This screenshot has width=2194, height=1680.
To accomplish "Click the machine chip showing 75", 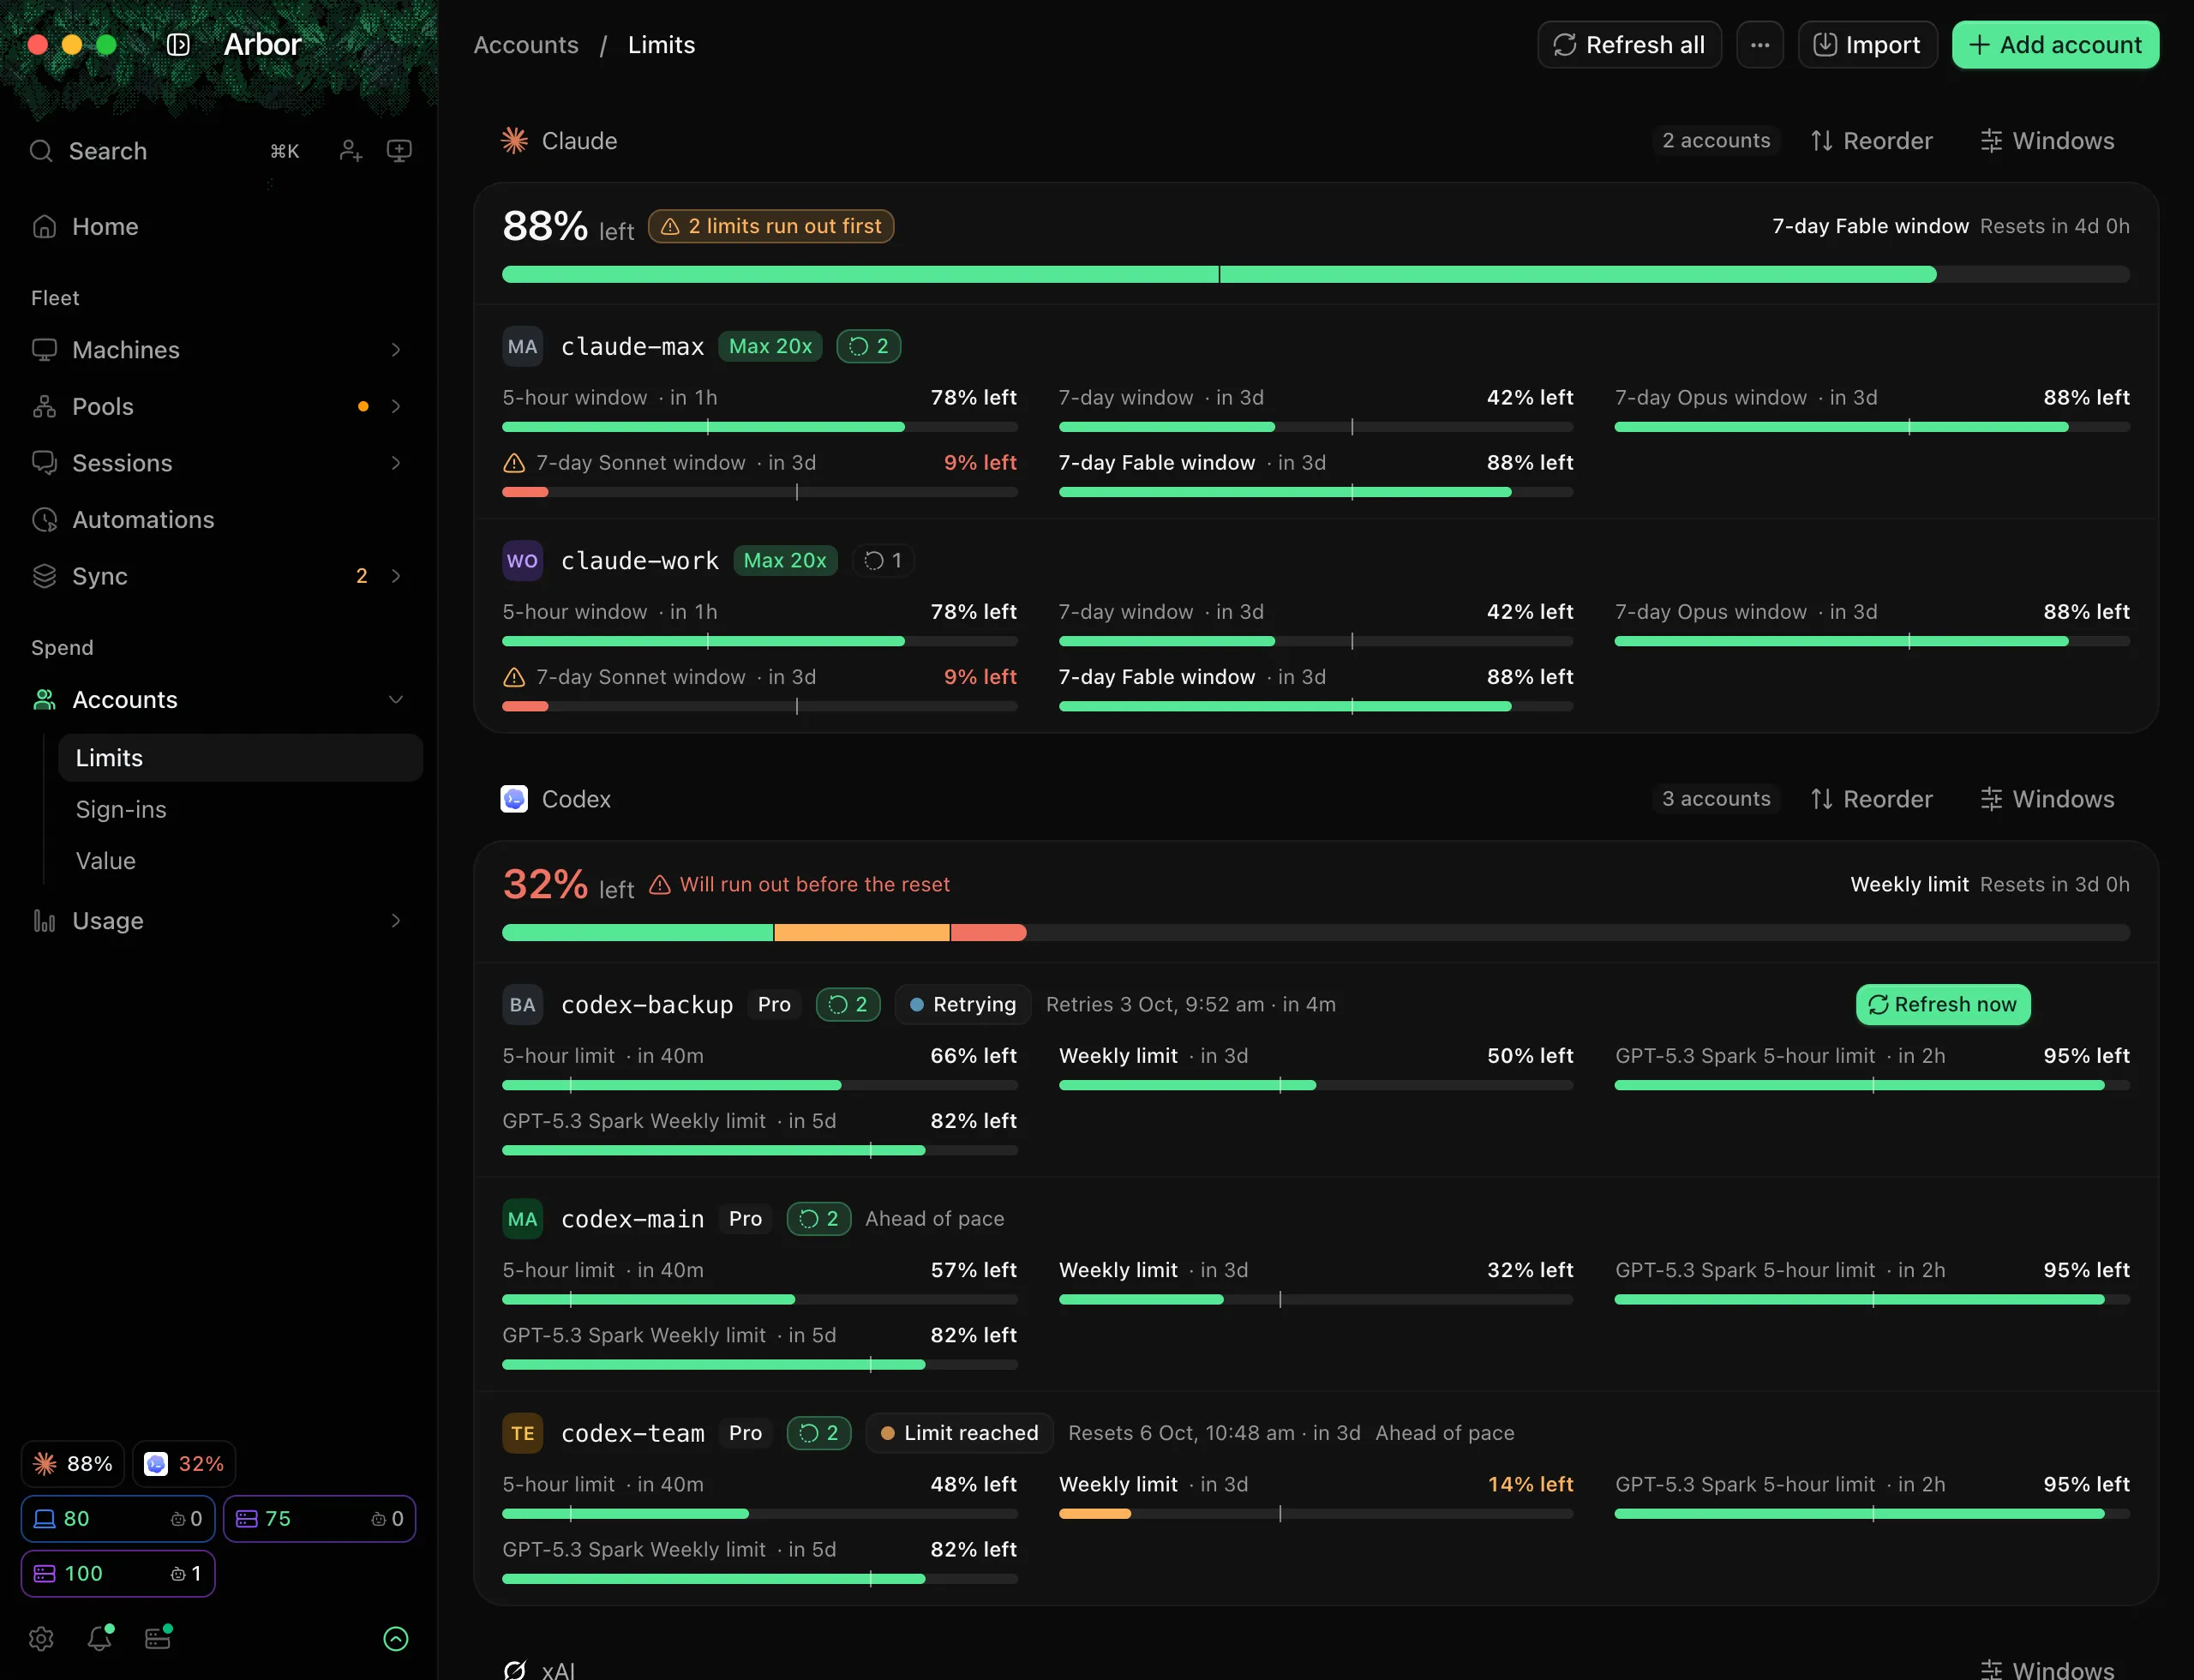I will click(x=319, y=1519).
